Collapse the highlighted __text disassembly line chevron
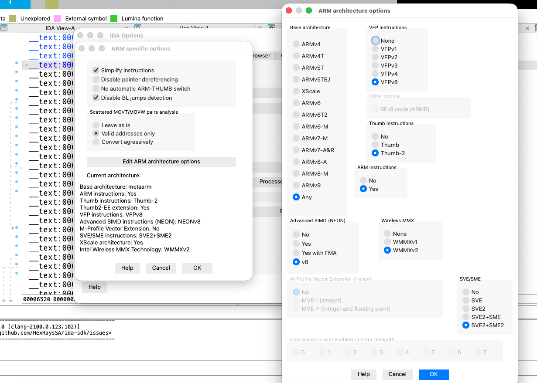The image size is (537, 383). point(26,65)
